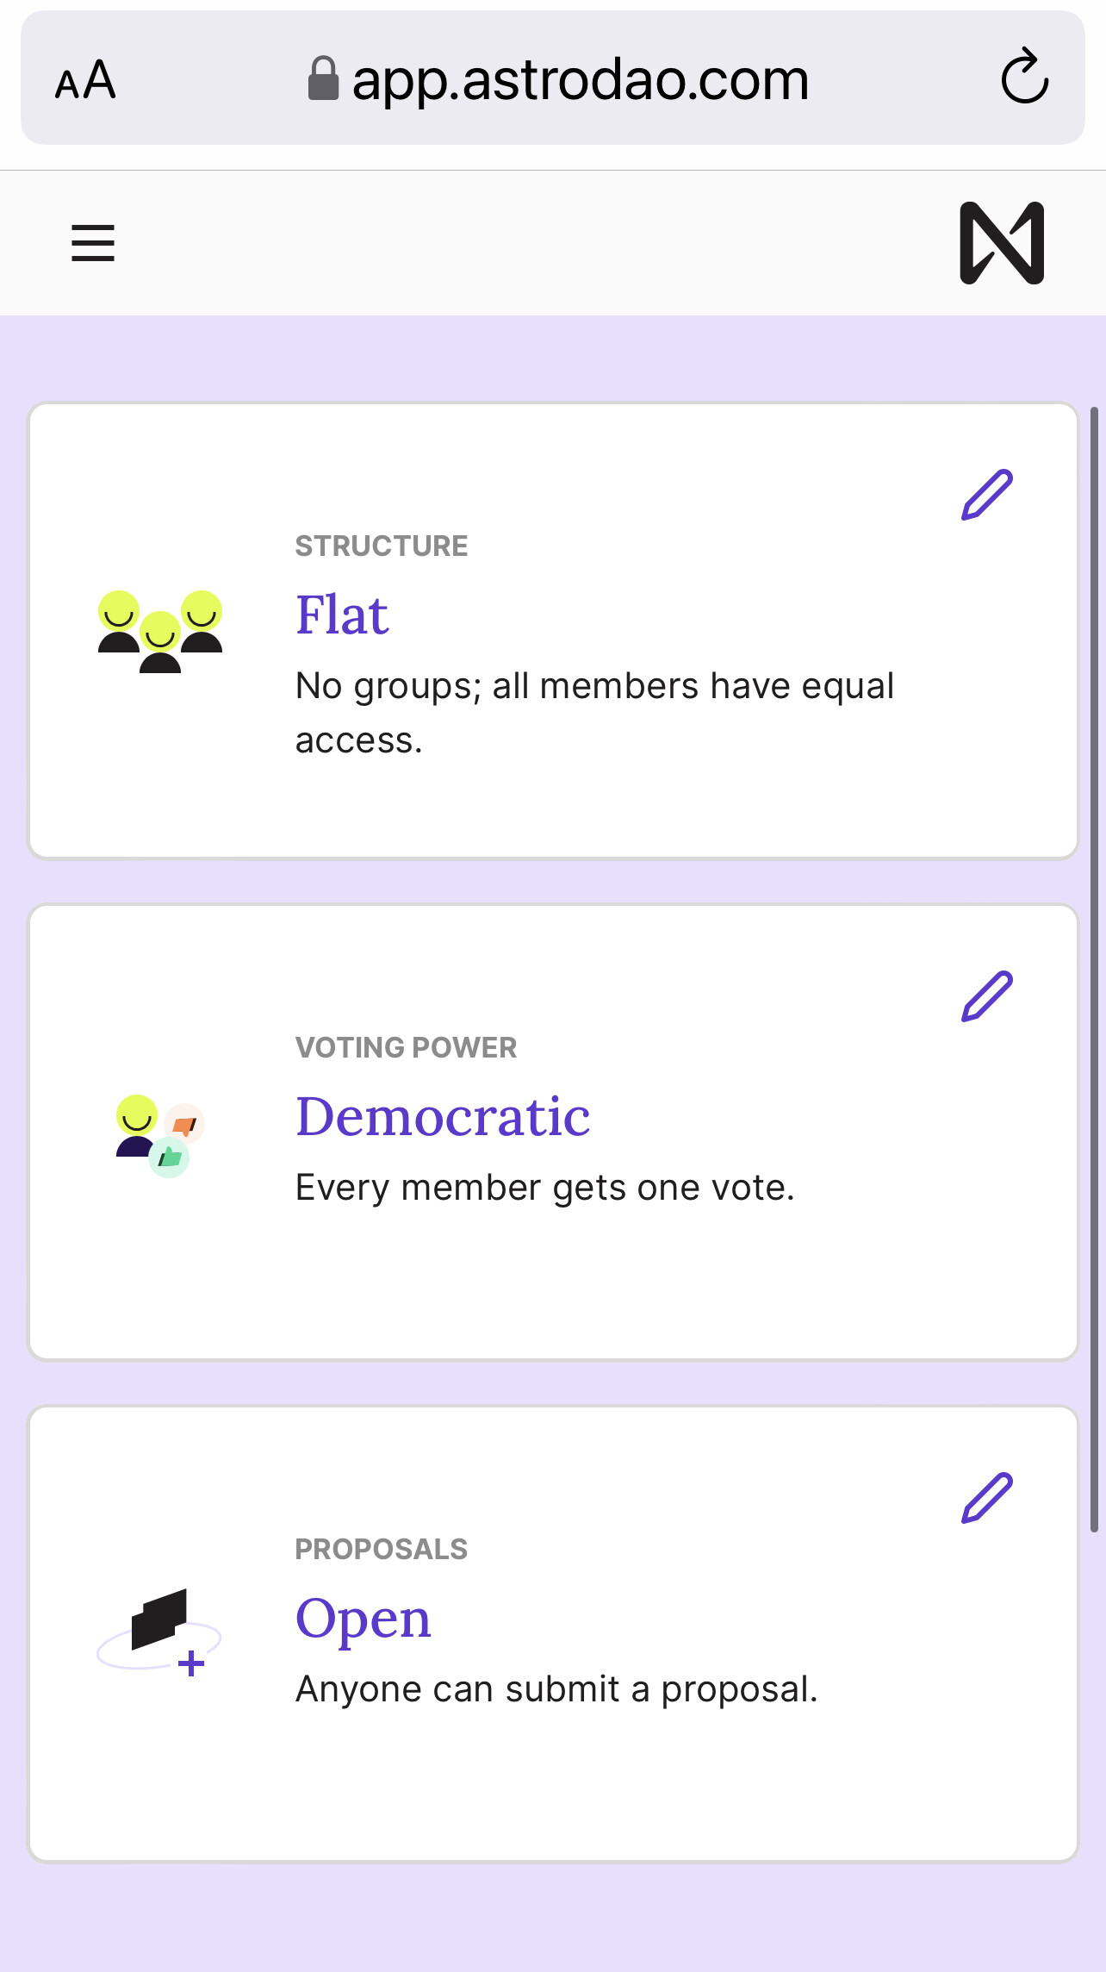Focus the app.astrodao.com address field
Viewport: 1106px width, 1972px height.
[581, 80]
